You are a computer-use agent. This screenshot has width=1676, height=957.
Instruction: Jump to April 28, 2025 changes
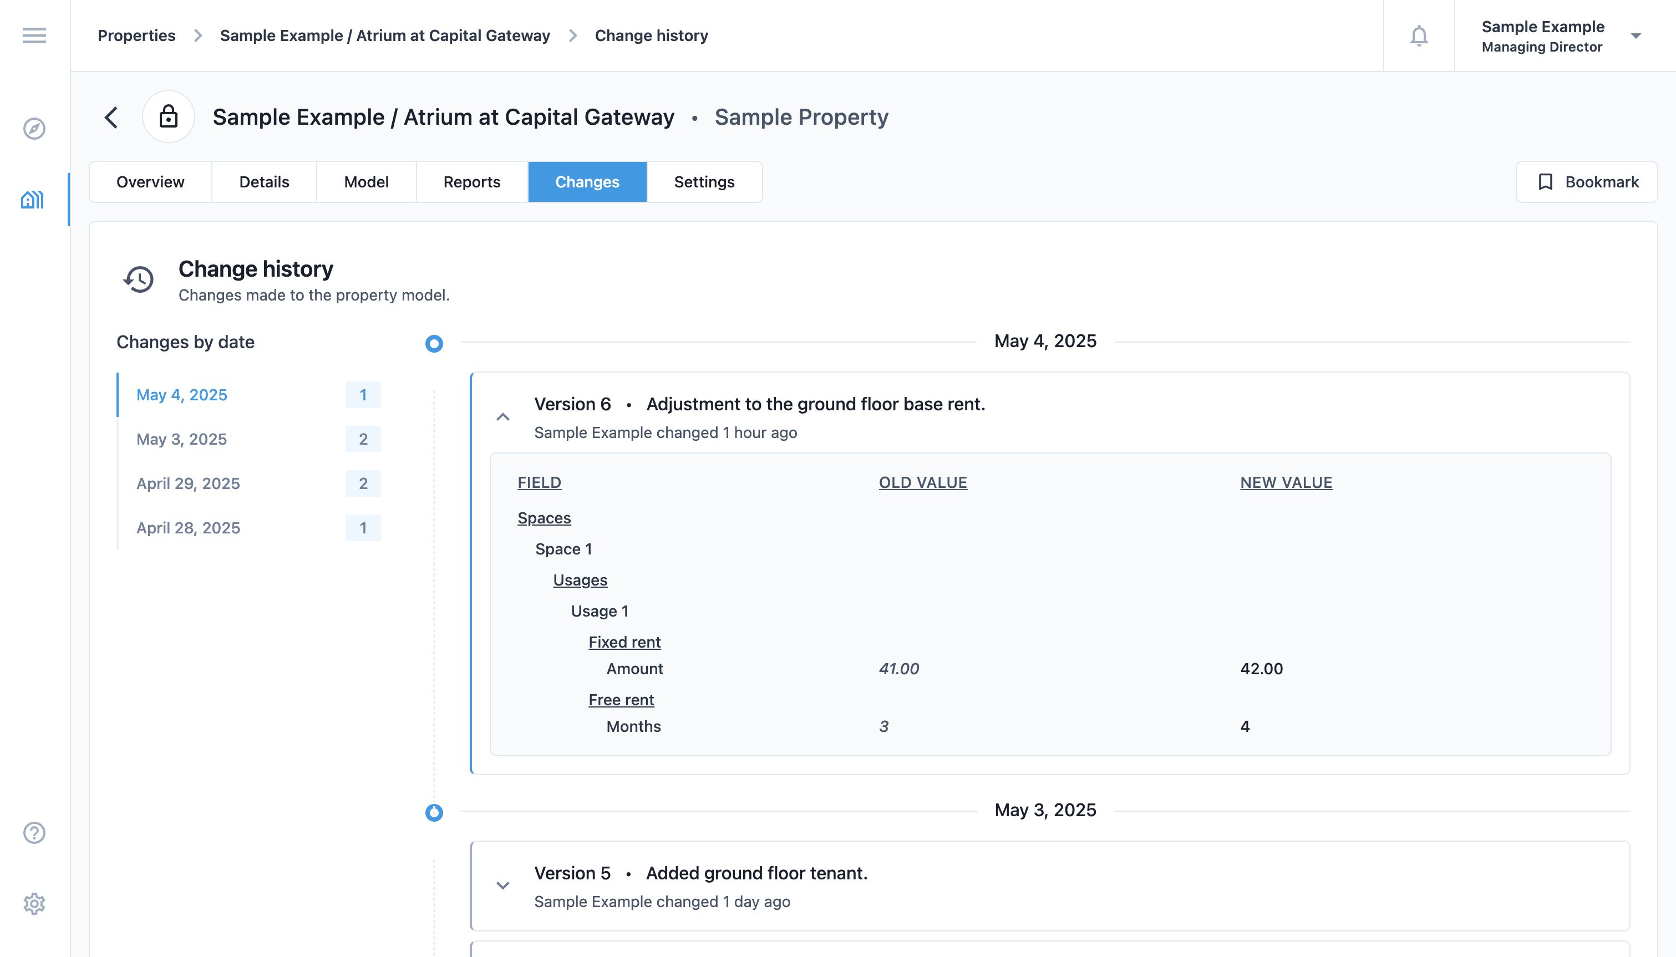249,528
